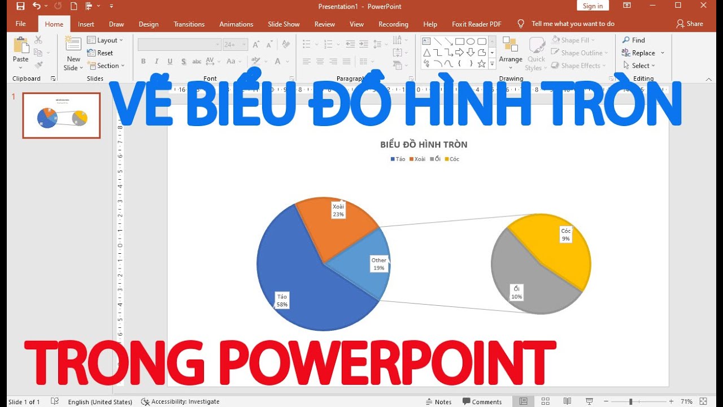Screen dimensions: 723x407
Task: Toggle text Shadow formatting
Action: click(184, 62)
